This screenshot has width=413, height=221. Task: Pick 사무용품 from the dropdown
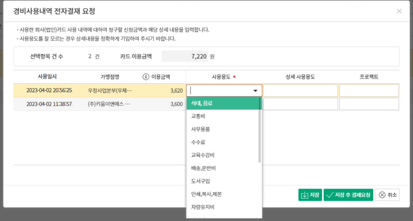(x=200, y=129)
